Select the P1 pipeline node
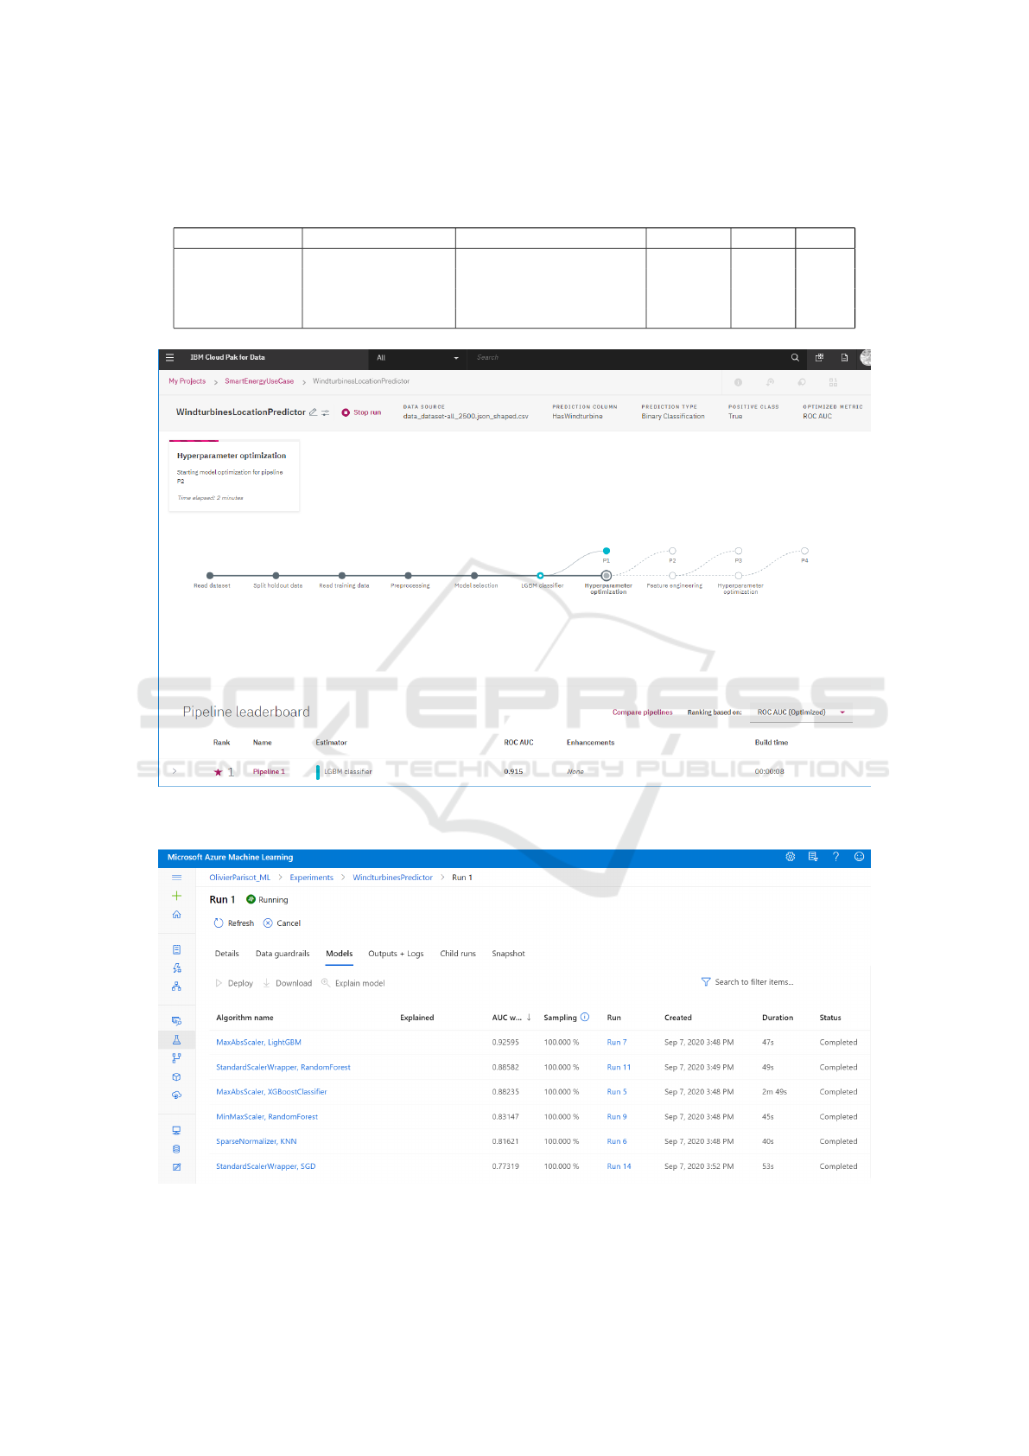The width and height of the screenshot is (1029, 1456). click(607, 551)
